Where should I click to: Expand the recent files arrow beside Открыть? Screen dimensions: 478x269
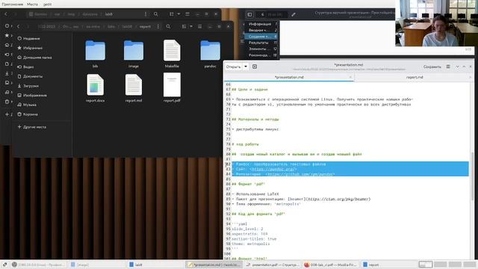click(246, 67)
